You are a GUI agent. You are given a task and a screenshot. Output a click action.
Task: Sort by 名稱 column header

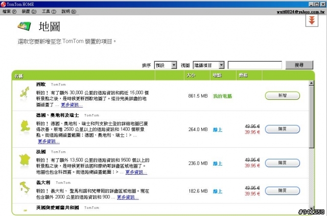click(19, 76)
